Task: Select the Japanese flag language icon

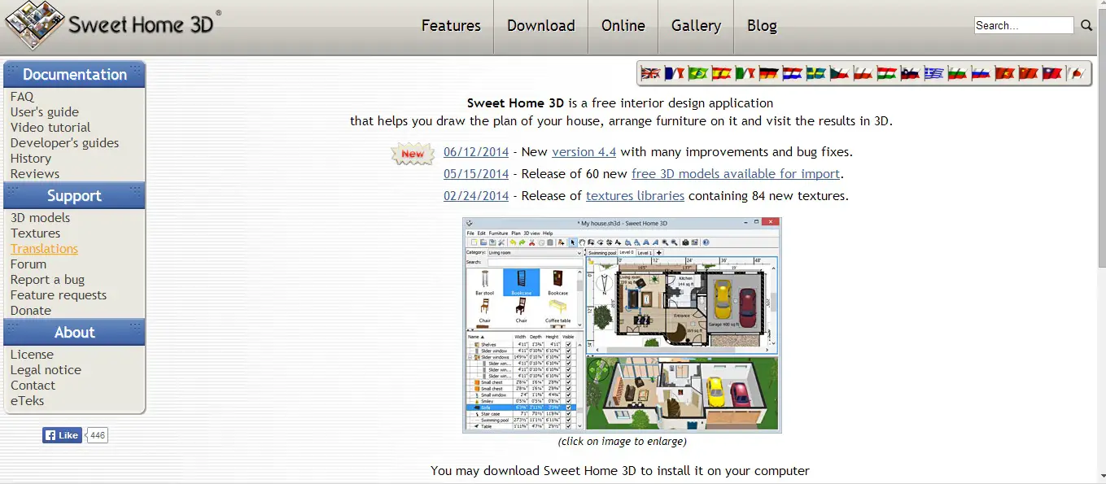Action: click(x=1075, y=74)
